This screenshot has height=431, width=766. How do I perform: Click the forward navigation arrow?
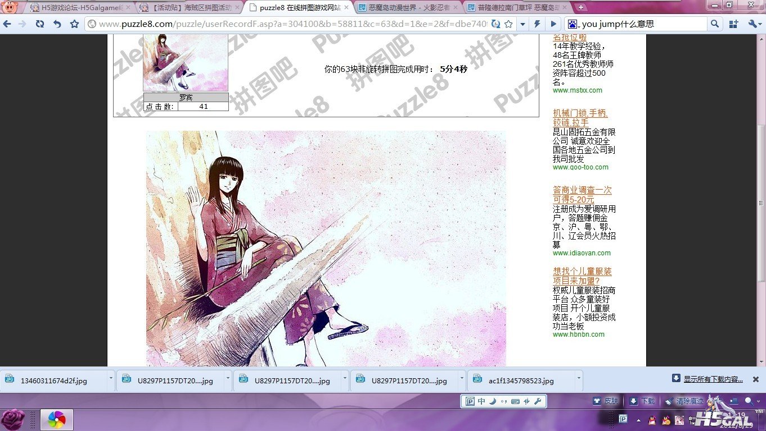22,24
